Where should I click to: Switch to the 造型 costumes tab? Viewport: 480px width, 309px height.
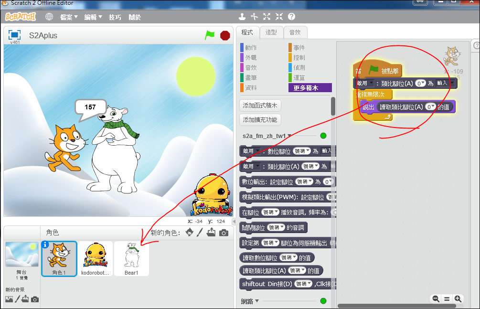pyautogui.click(x=271, y=32)
